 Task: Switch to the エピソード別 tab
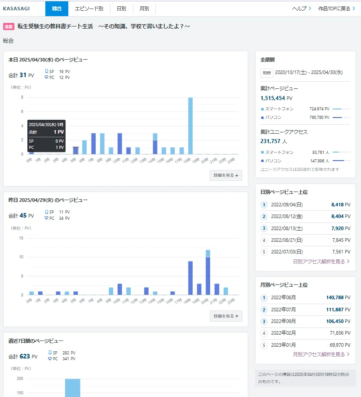(89, 9)
